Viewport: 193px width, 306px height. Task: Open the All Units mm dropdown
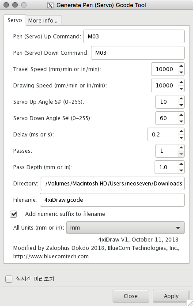point(125,228)
